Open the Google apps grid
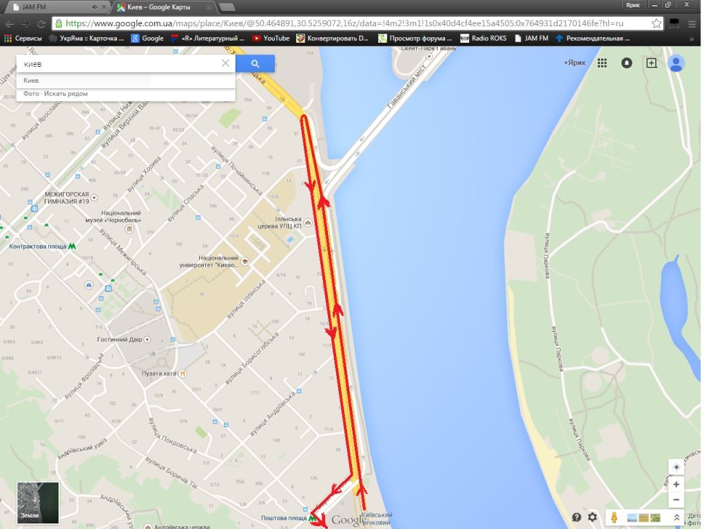 (x=602, y=63)
